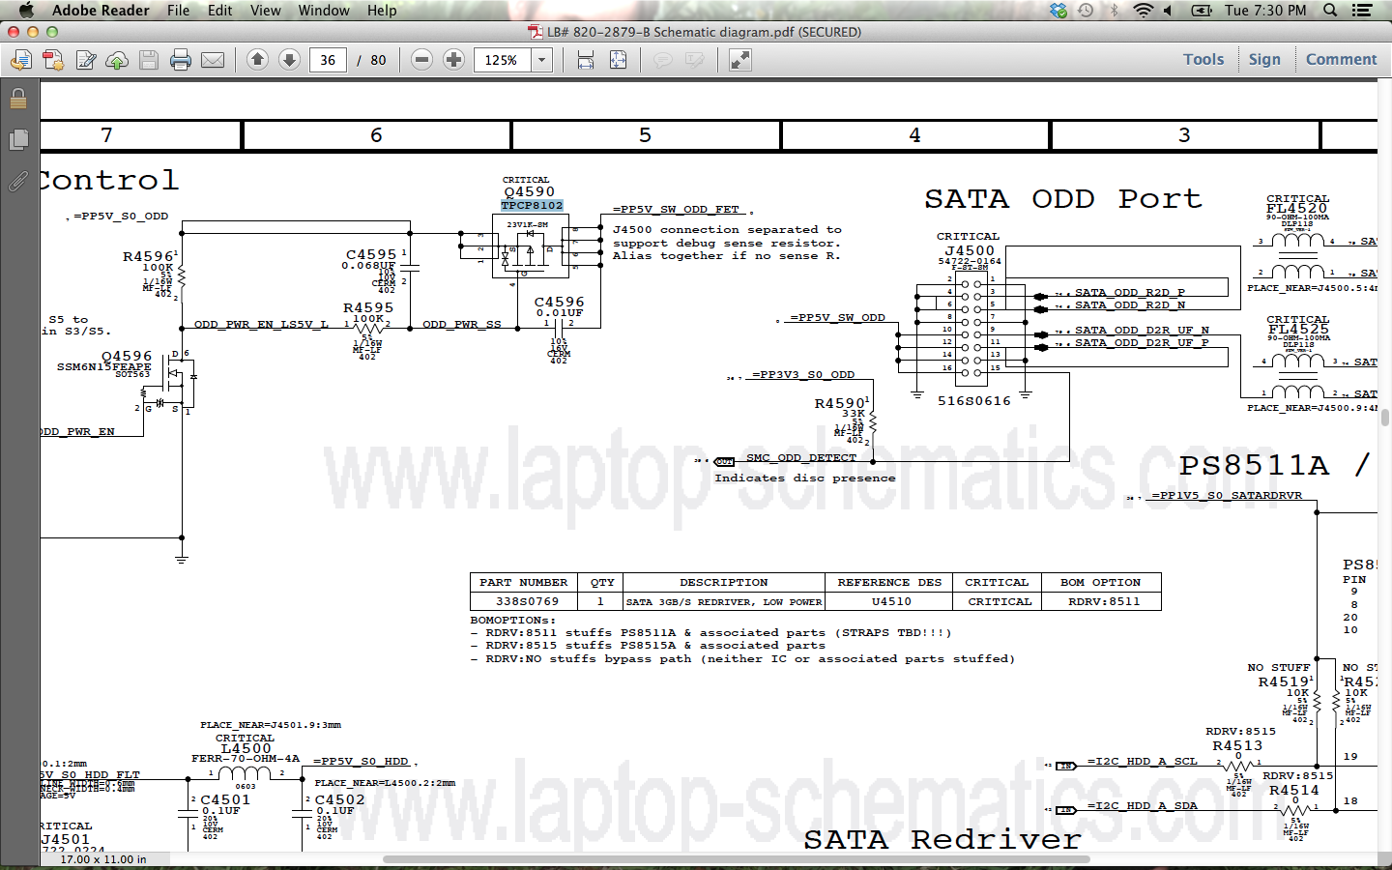
Task: Click the Add sticky note icon
Action: [x=662, y=60]
